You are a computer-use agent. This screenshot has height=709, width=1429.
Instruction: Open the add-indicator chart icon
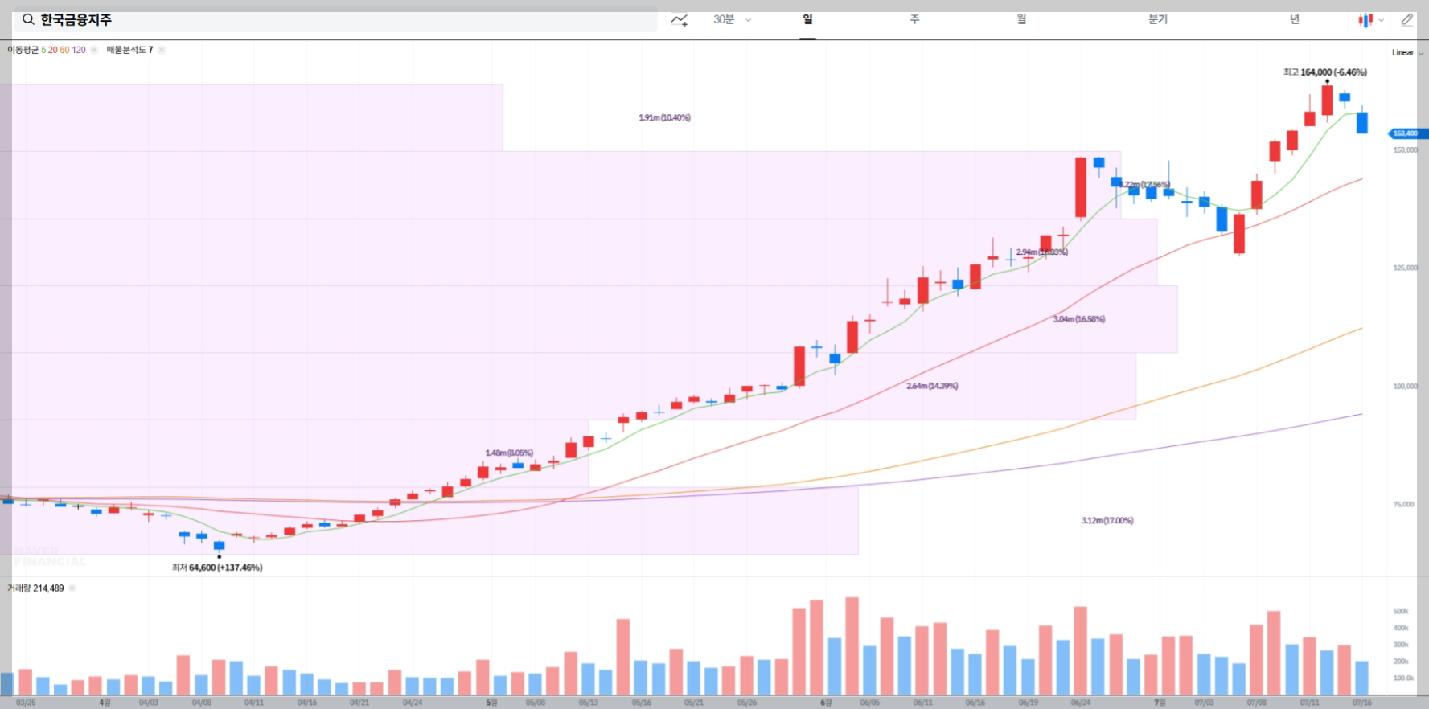pos(680,20)
